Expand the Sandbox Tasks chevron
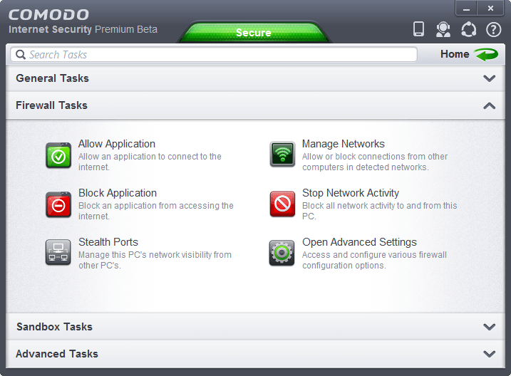Image resolution: width=511 pixels, height=376 pixels. [489, 327]
